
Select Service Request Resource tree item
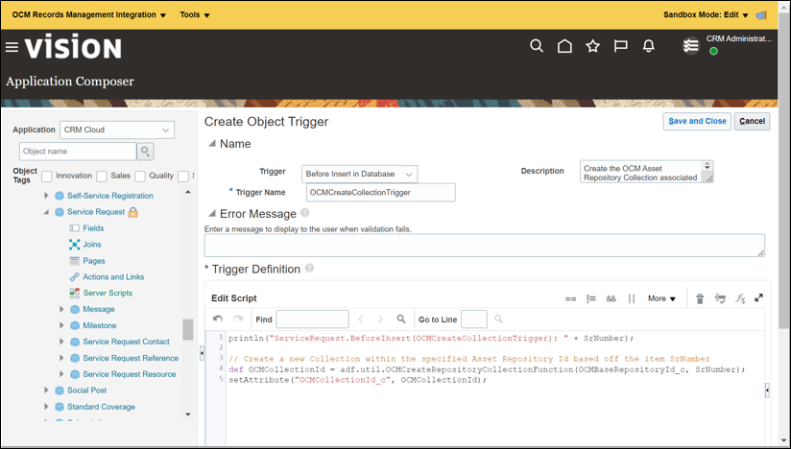click(130, 374)
